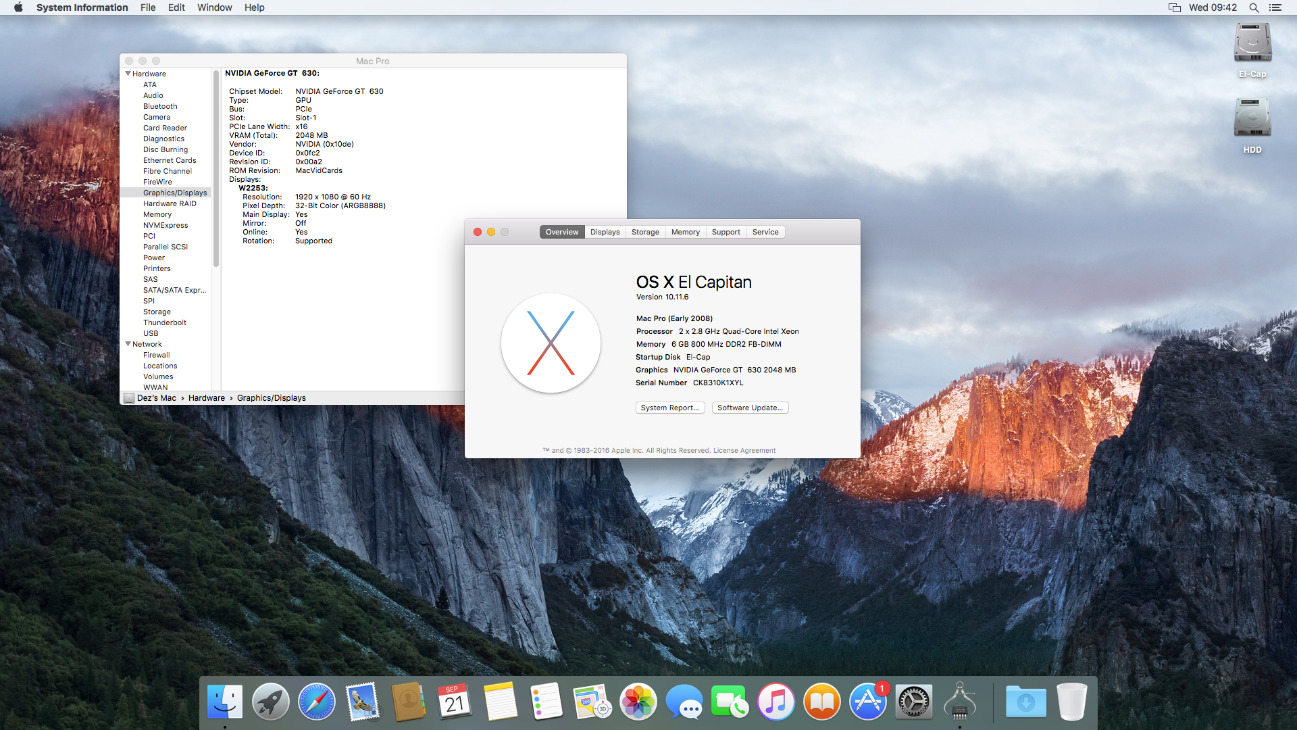Open App Store with update badge
This screenshot has width=1297, height=730.
867,702
